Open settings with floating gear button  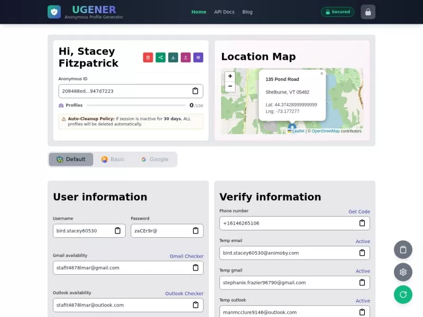(403, 272)
